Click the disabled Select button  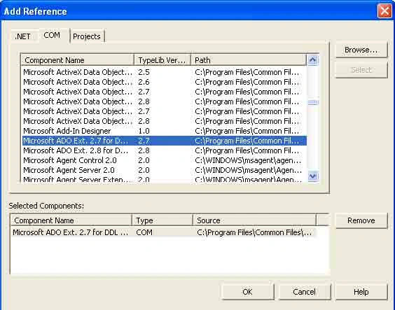(x=361, y=70)
